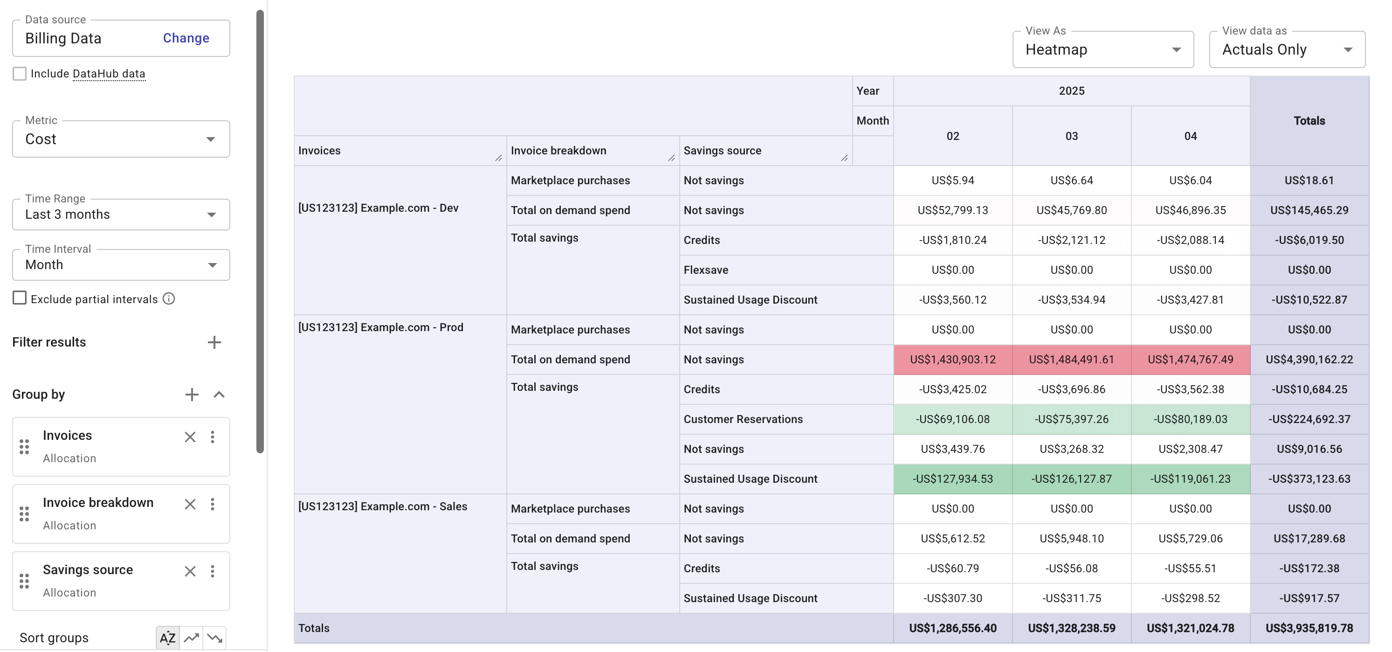Open the View As Heatmap dropdown
Image resolution: width=1392 pixels, height=652 pixels.
coord(1103,49)
